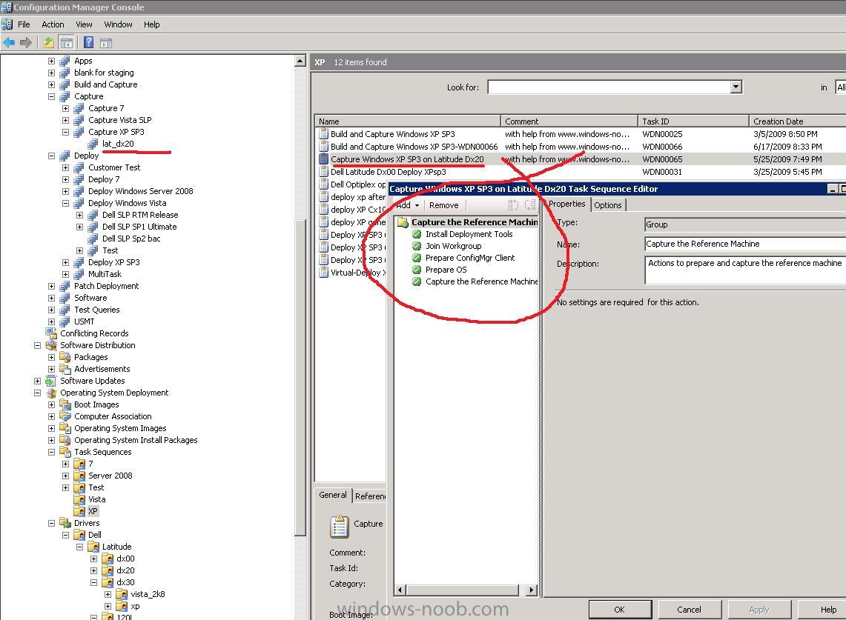Click the Conflicting Records icon
Viewport: 846px width, 620px height.
coord(52,333)
